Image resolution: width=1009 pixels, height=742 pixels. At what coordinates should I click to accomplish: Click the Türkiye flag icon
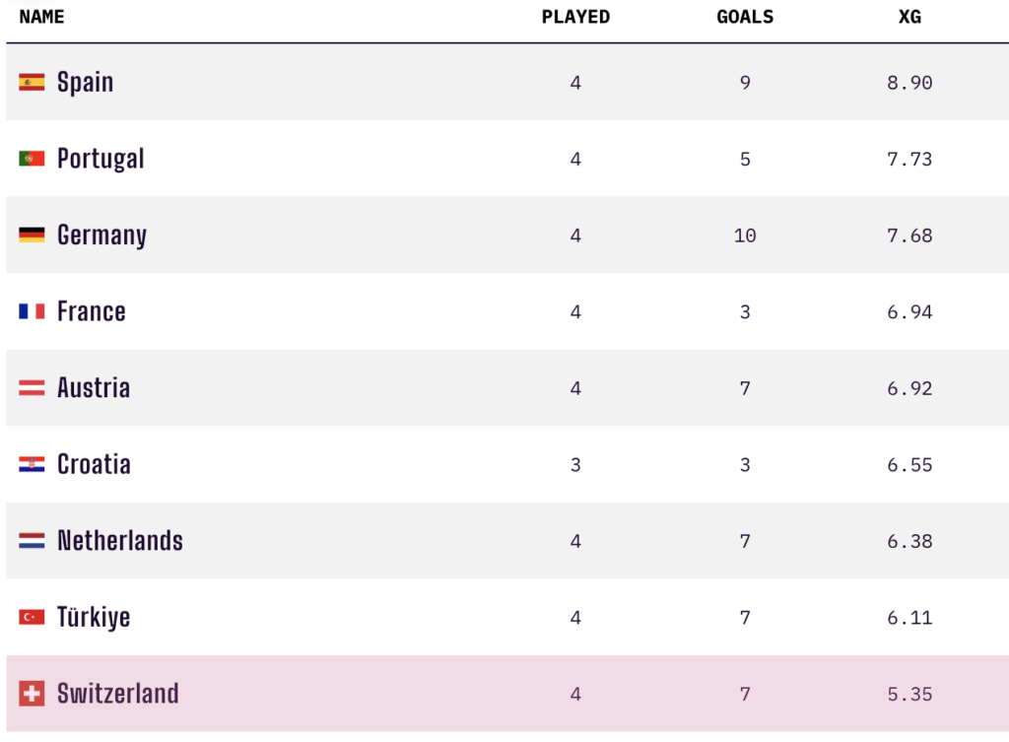point(32,617)
